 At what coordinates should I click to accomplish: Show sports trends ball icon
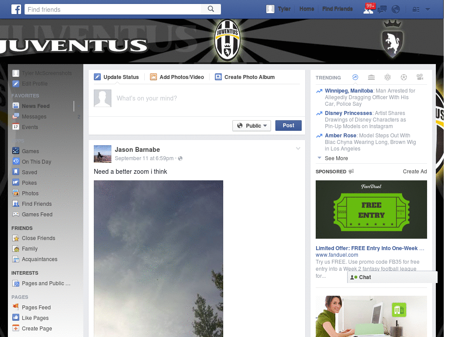(404, 77)
